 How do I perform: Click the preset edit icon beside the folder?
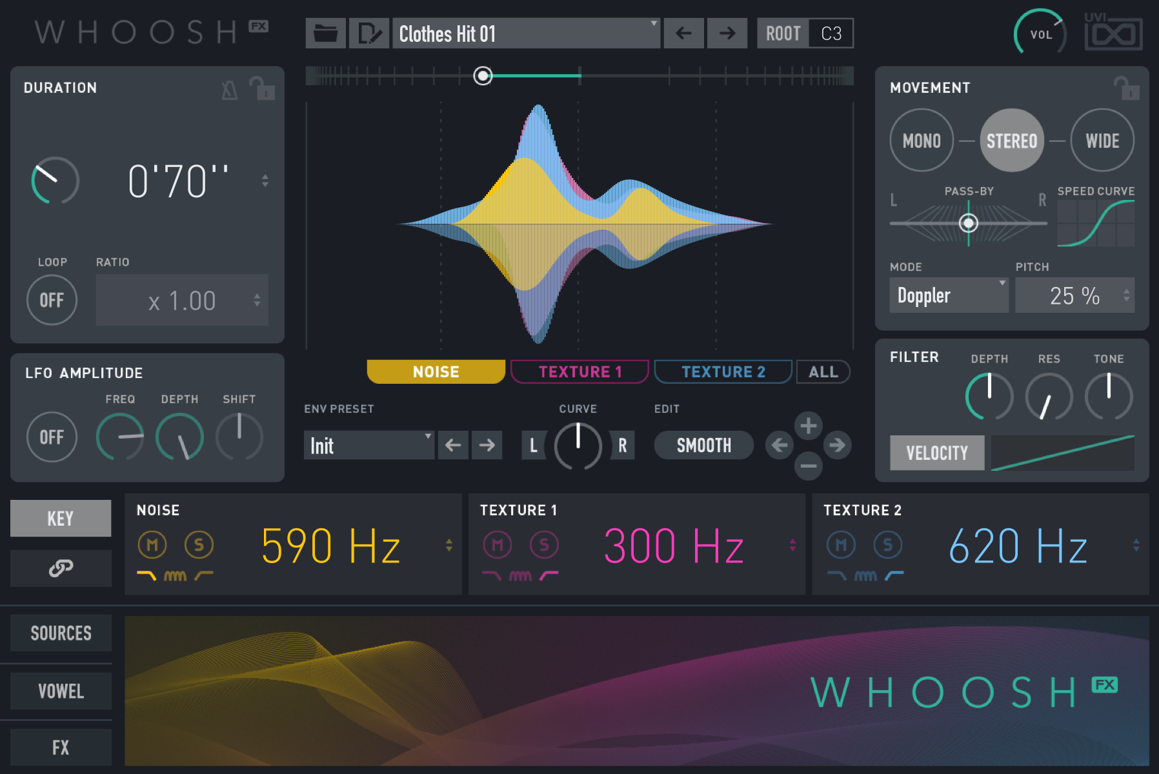[x=368, y=33]
